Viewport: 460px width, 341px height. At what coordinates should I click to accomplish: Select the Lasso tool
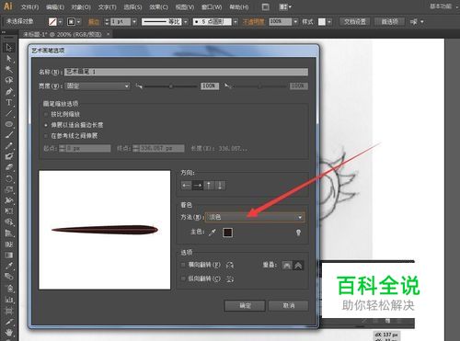(x=8, y=80)
